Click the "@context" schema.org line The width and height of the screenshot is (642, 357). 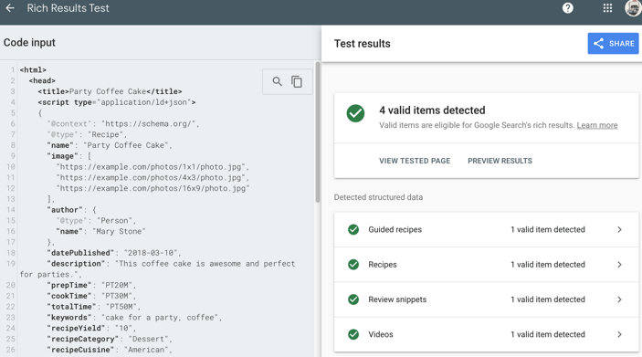pyautogui.click(x=123, y=123)
